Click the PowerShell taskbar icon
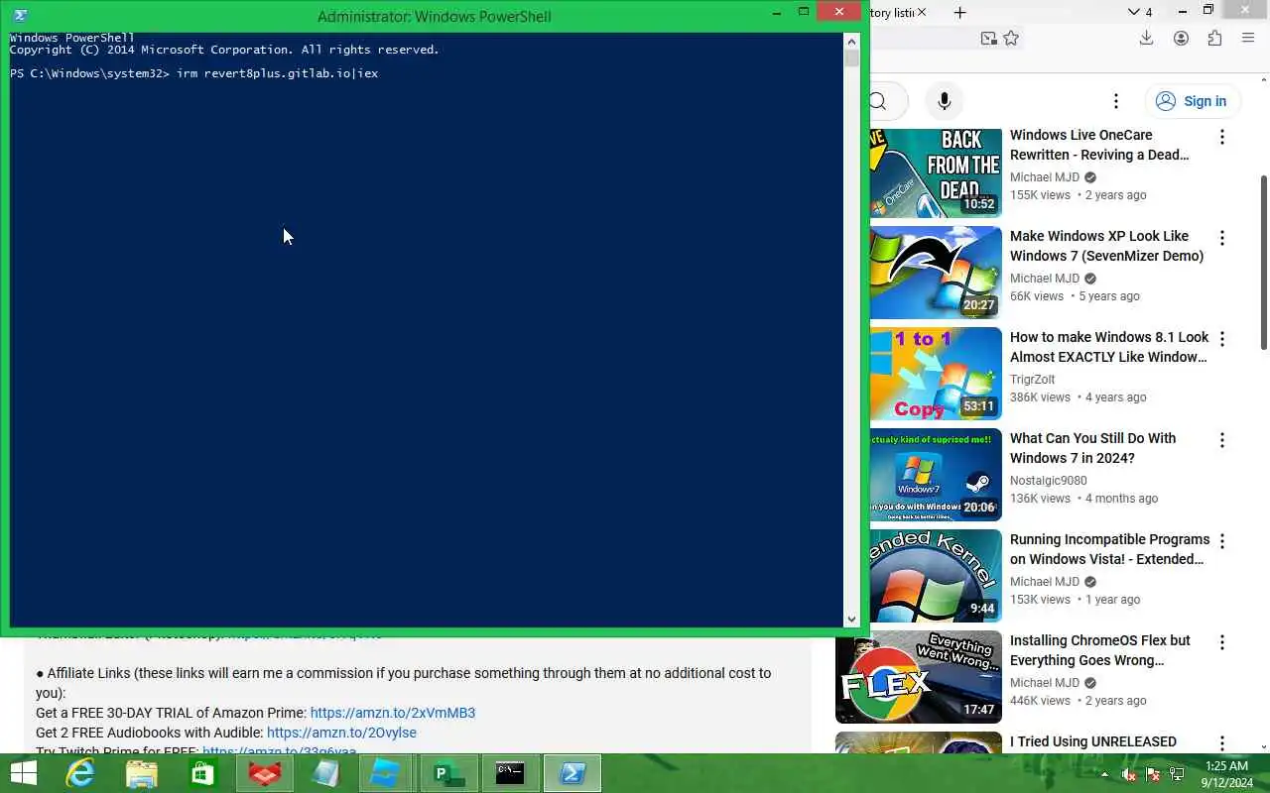This screenshot has height=793, width=1270. pos(572,773)
